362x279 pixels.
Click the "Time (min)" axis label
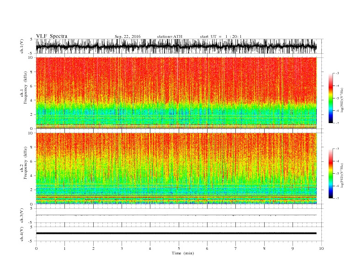point(183,253)
